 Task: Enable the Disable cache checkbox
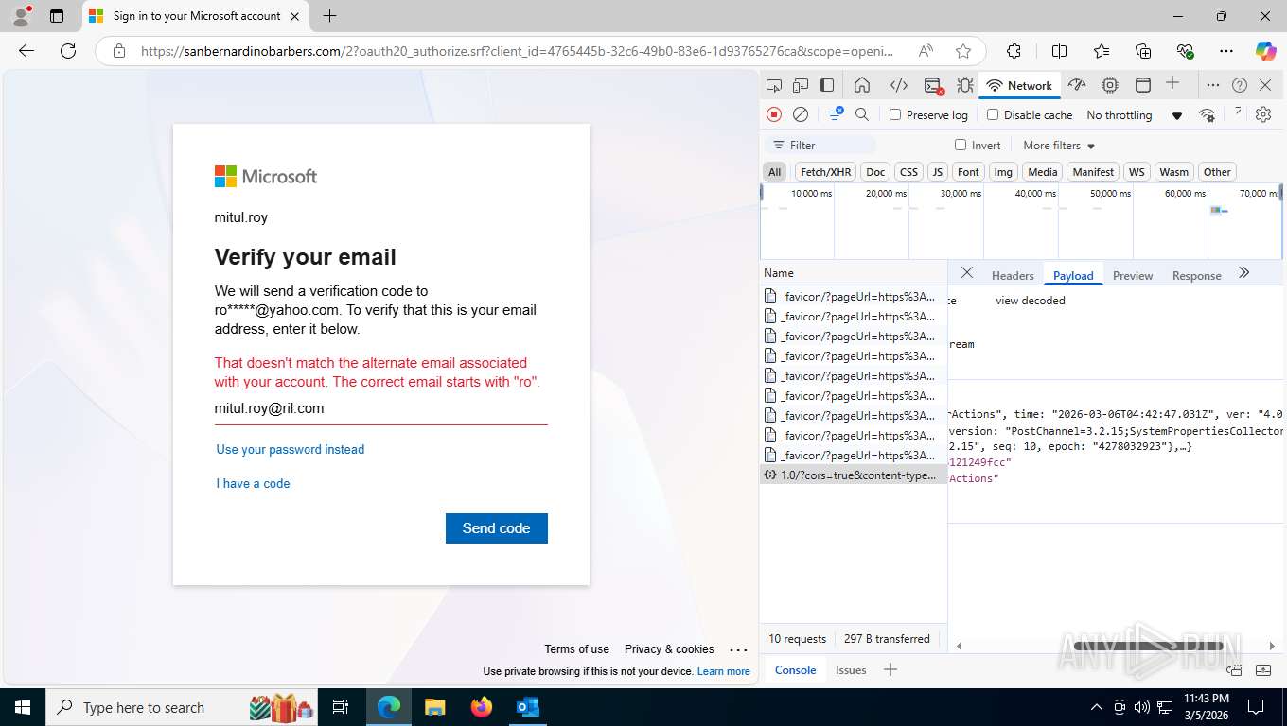[993, 114]
